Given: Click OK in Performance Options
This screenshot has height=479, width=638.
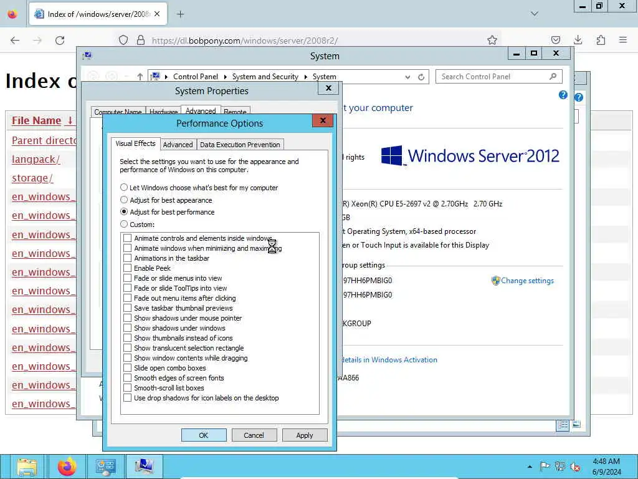Looking at the screenshot, I should tap(204, 435).
